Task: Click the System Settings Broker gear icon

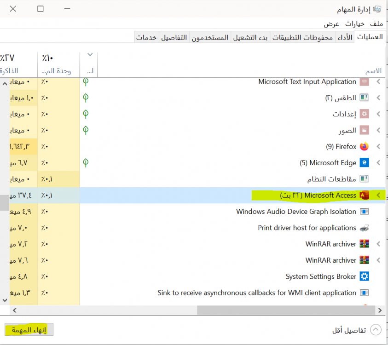Action: 364,276
